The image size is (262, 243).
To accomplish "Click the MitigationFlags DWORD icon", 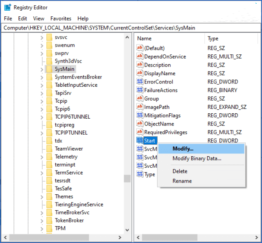I will (x=140, y=115).
